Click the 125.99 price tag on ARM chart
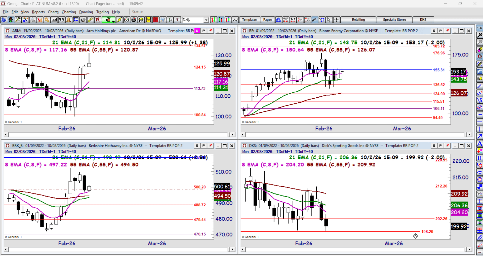Screen dimensions: 483x256 [x=222, y=63]
